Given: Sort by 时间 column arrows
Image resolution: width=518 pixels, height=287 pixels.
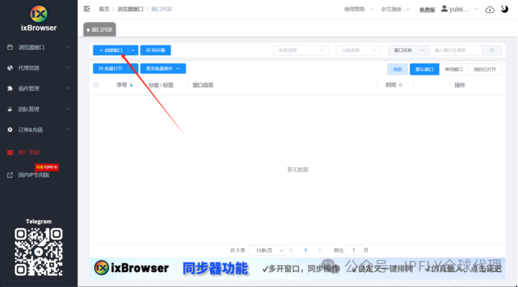Looking at the screenshot, I should [401, 85].
